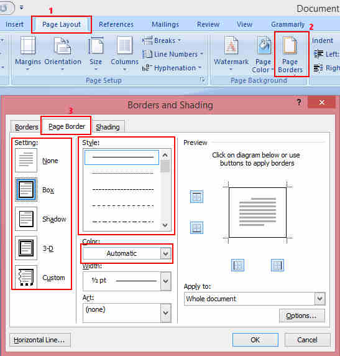Click the Options... button

[301, 316]
